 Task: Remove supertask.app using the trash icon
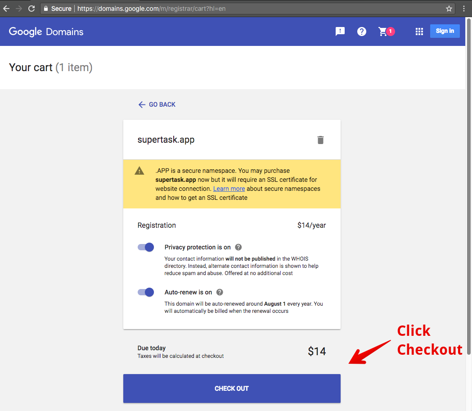point(320,140)
